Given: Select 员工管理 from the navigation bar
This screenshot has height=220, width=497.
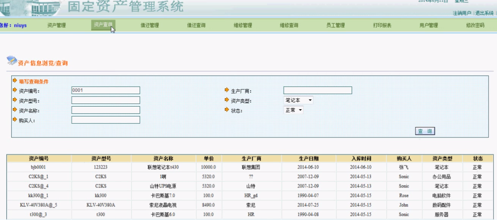Looking at the screenshot, I should point(336,26).
